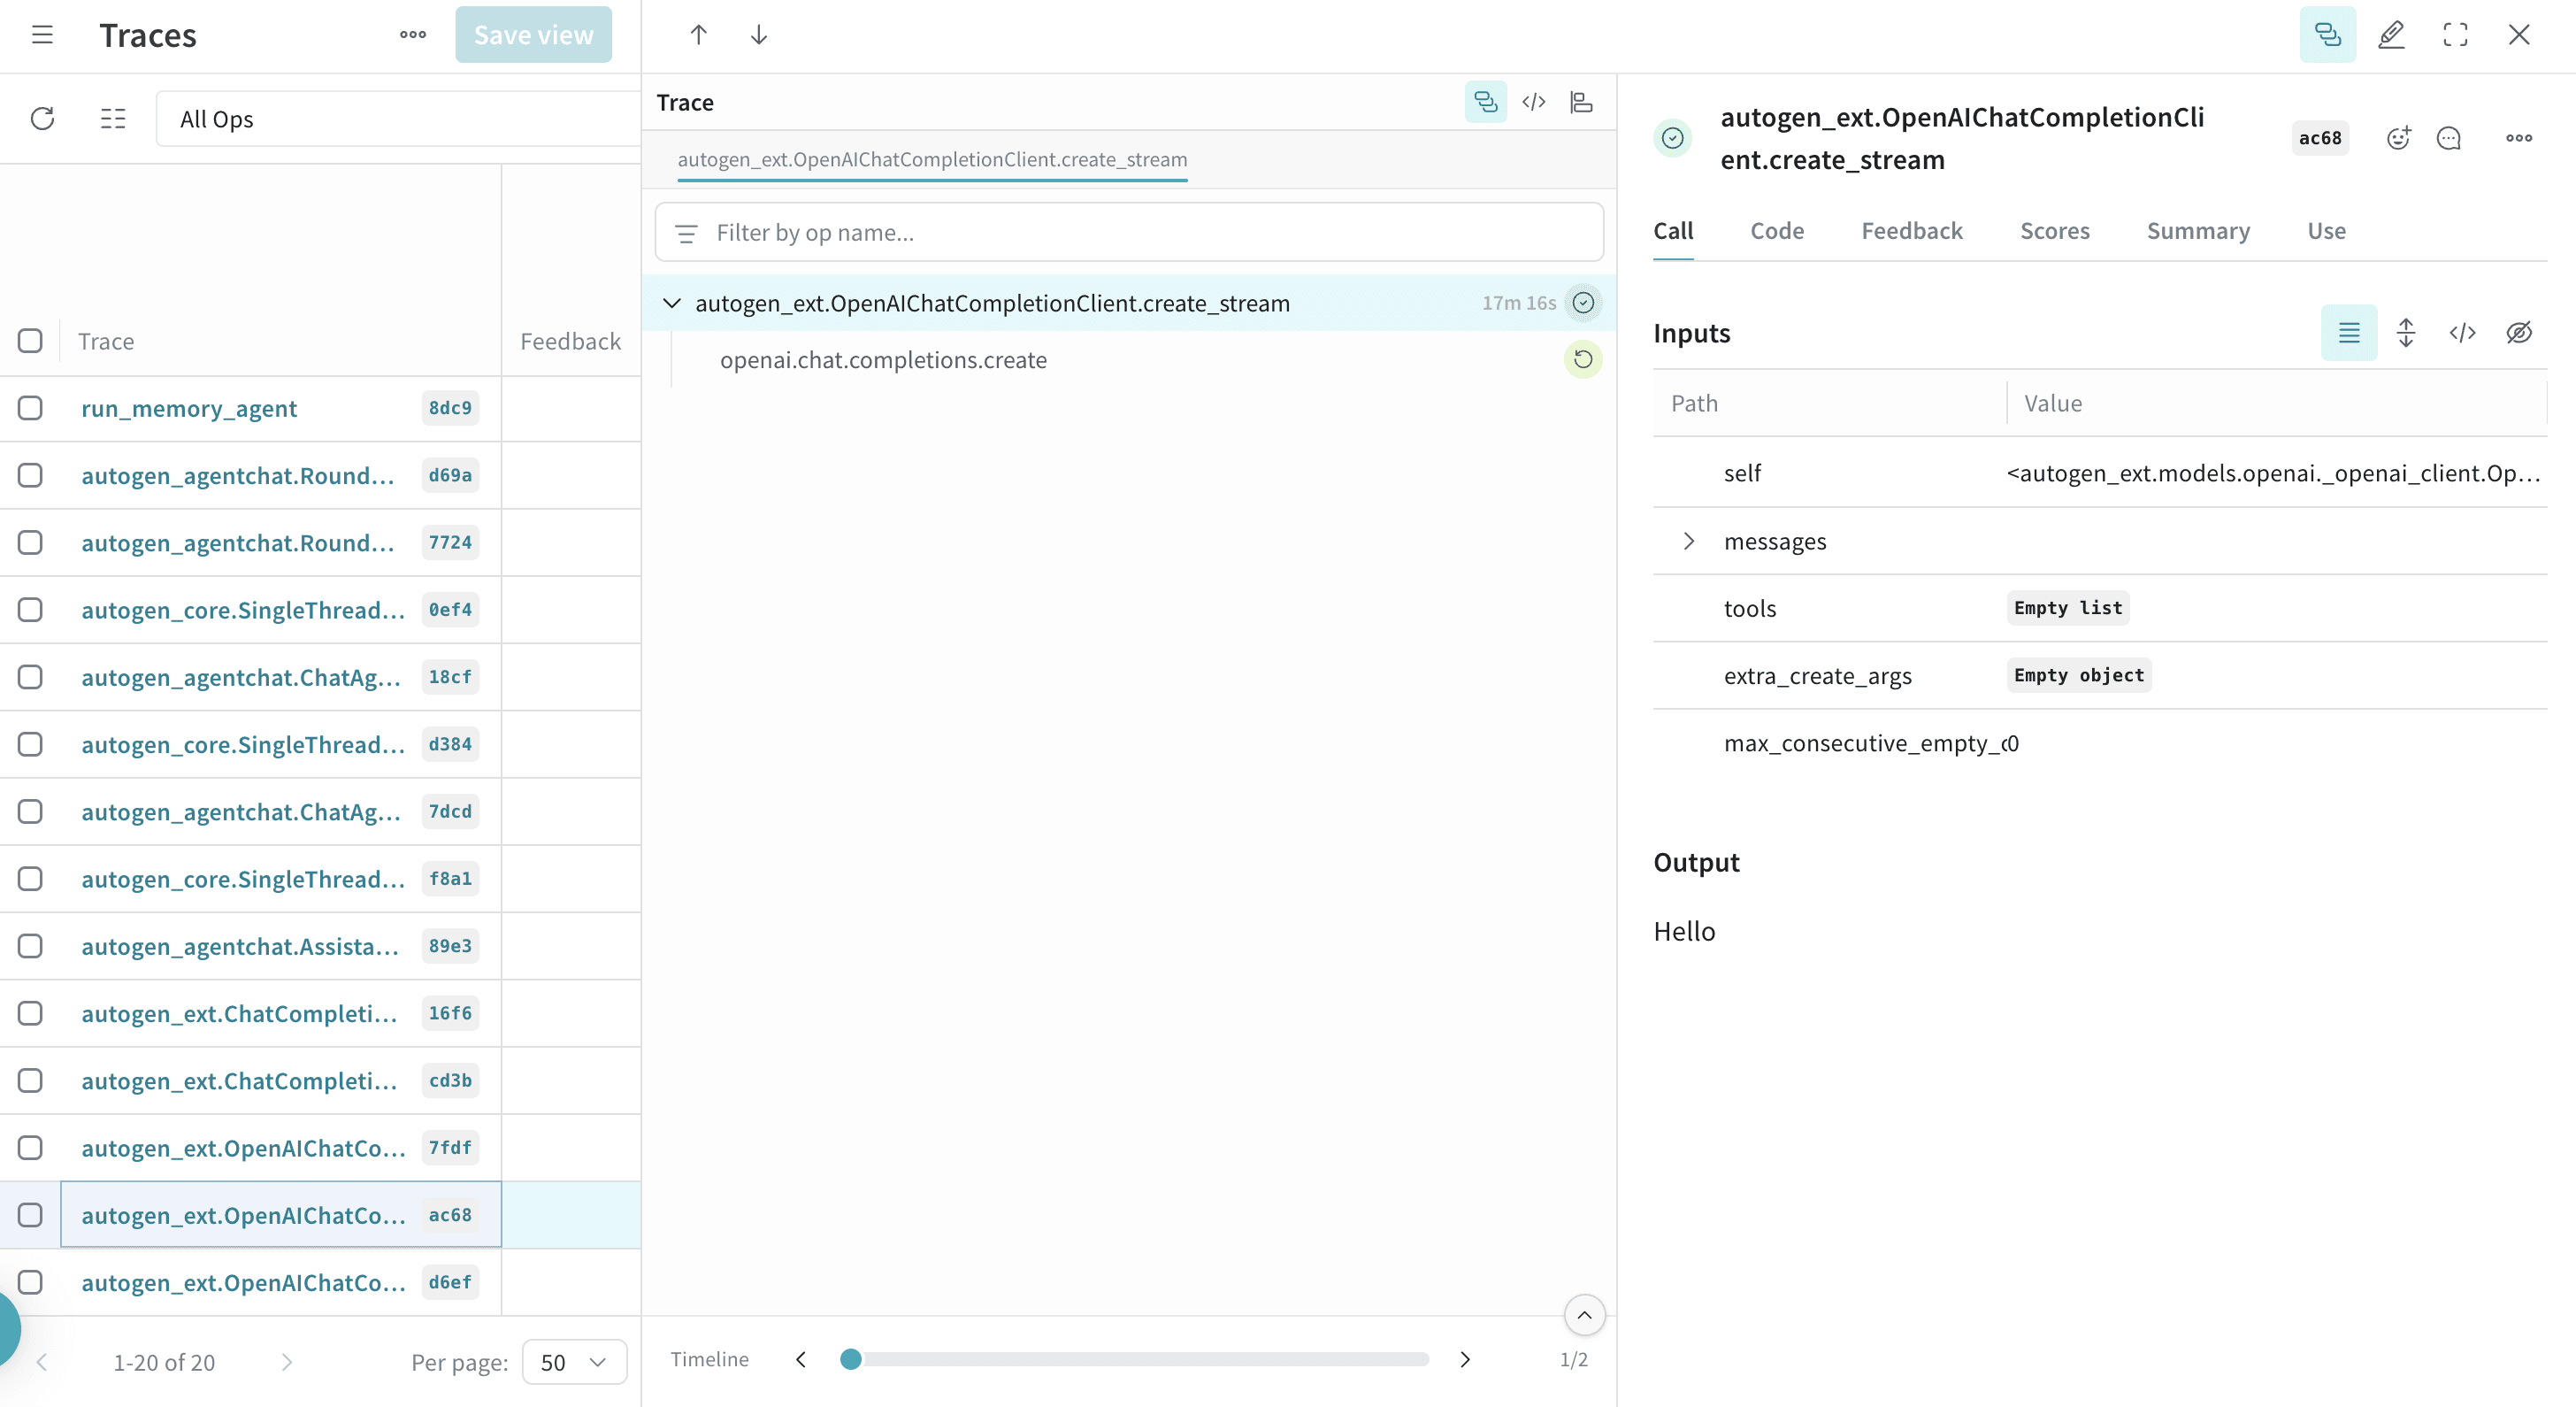Open the hamburger navigation menu
The width and height of the screenshot is (2576, 1407).
click(x=42, y=35)
